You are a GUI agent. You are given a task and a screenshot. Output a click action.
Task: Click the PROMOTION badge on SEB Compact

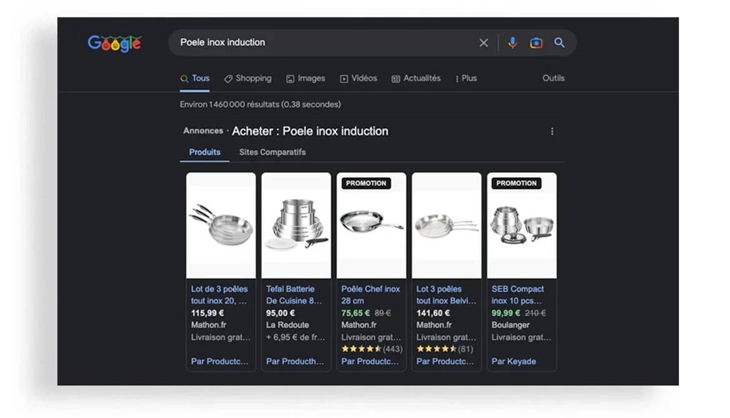click(x=516, y=183)
